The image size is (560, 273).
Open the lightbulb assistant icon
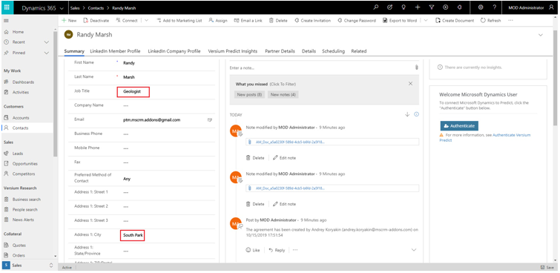tap(403, 7)
